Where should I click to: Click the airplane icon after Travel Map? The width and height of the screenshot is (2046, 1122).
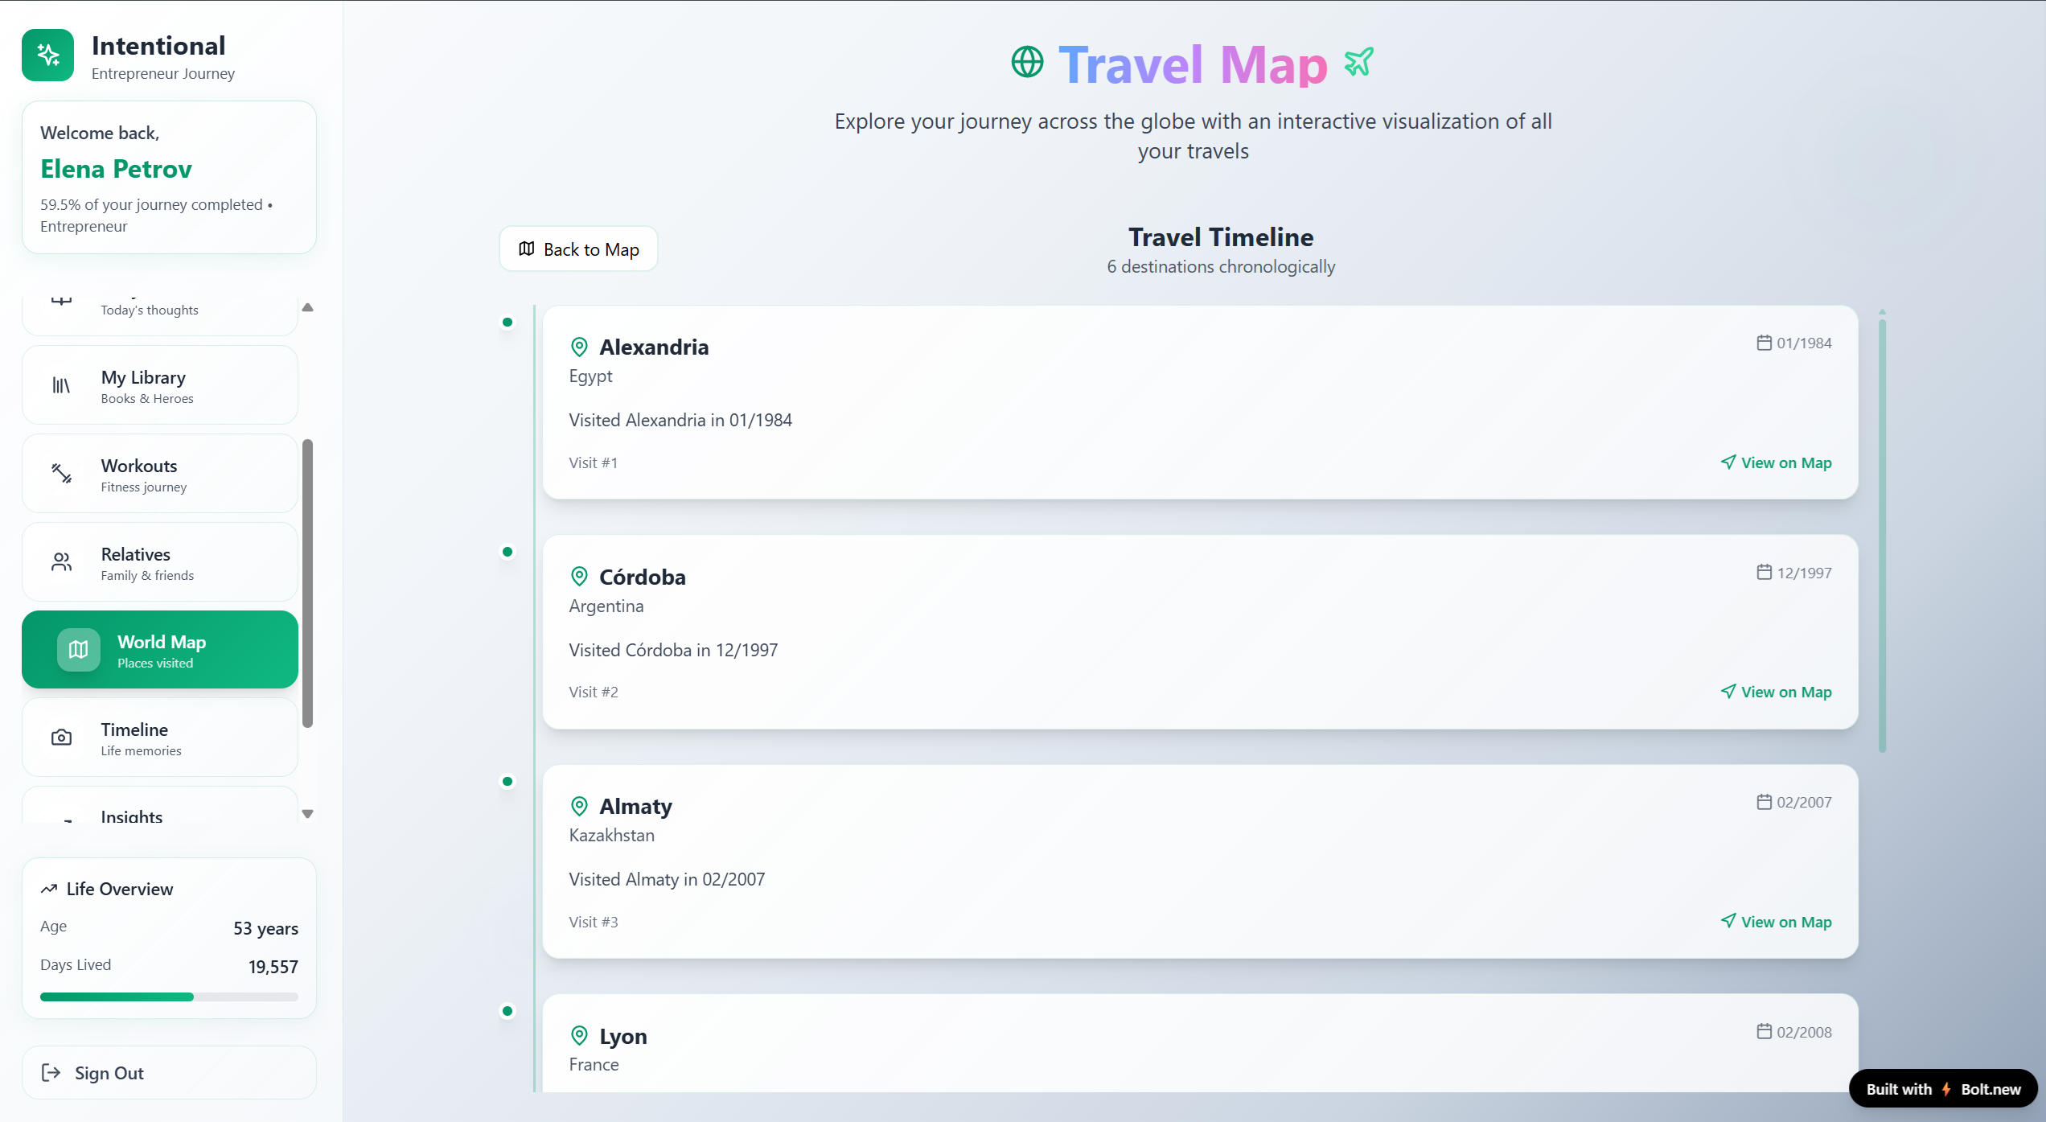[1358, 62]
